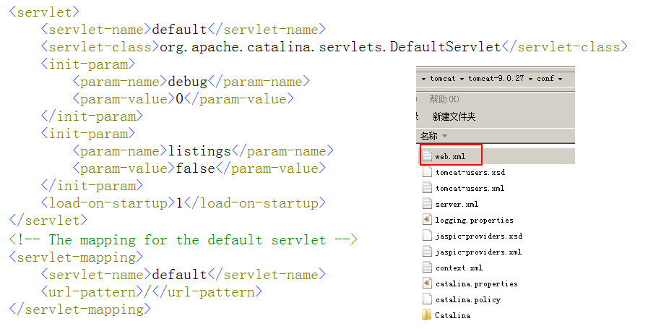Screen dimensions: 648x329
Task: Click the server.xml file icon
Action: click(x=427, y=204)
